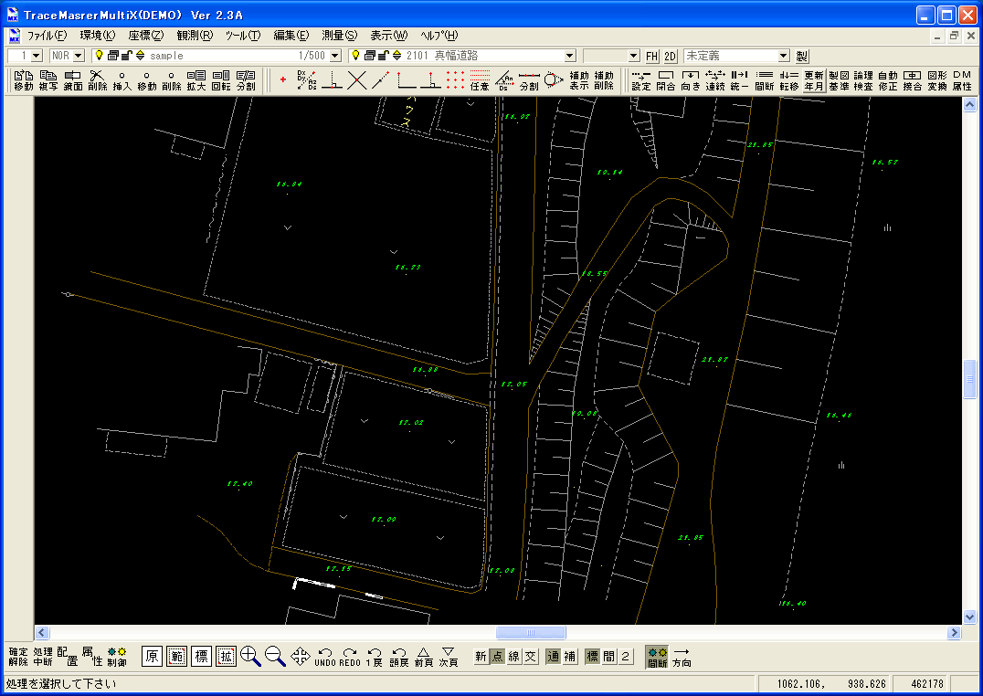Viewport: 983px width, 696px height.
Task: Select the Dx Dy Az Ds offset tool
Action: tap(307, 80)
